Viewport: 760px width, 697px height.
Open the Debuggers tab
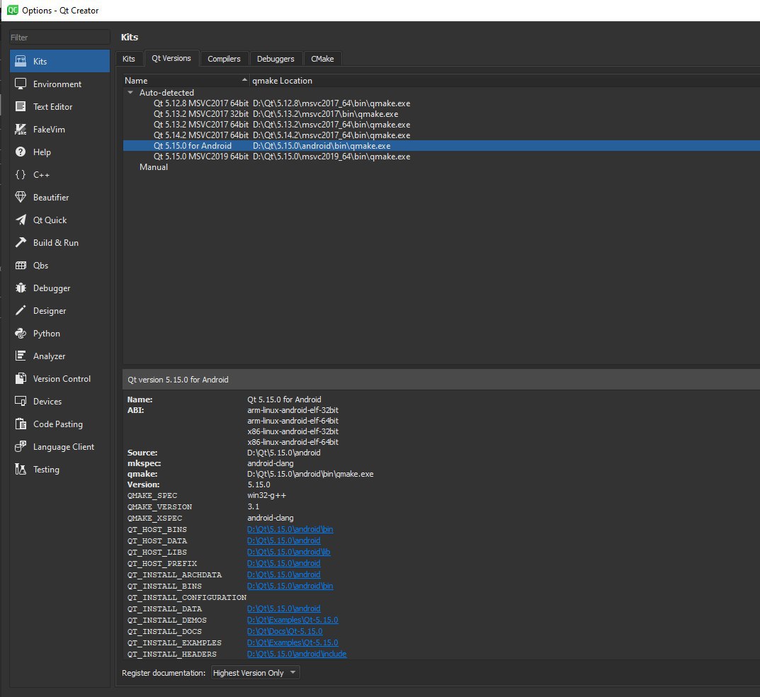(276, 59)
